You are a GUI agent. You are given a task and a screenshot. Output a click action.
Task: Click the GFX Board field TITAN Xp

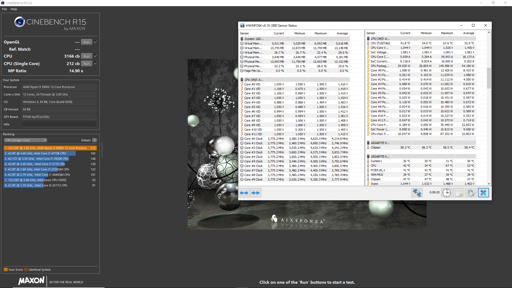tap(59, 117)
